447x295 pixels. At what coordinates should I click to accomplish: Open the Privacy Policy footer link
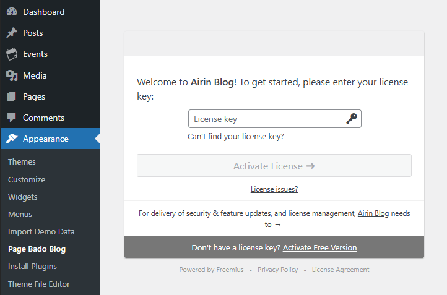tap(277, 270)
